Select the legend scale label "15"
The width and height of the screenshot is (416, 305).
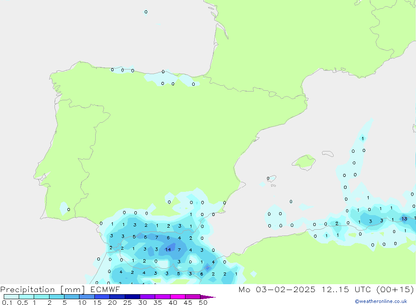pyautogui.click(x=97, y=303)
